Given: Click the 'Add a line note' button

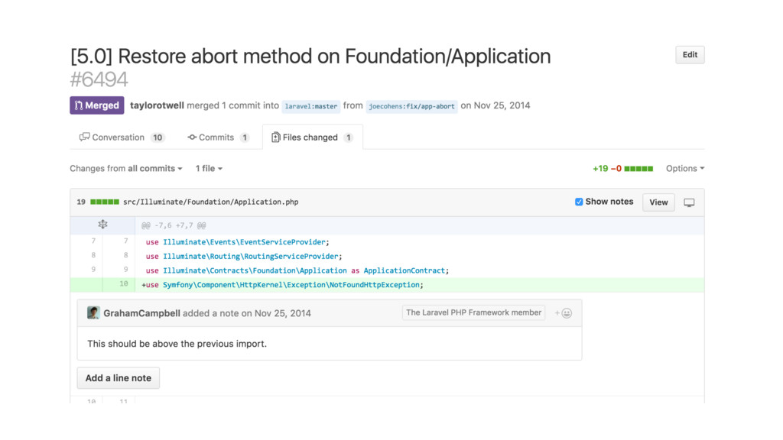Looking at the screenshot, I should coord(119,378).
